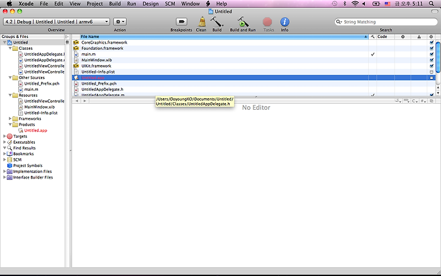This screenshot has width=441, height=276.
Task: Toggle target box for selected Untitled.app row
Action: (x=431, y=78)
